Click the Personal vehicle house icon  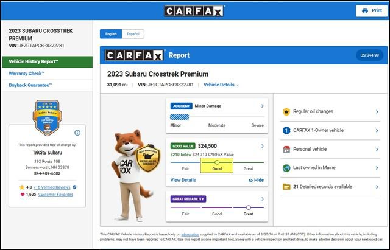coord(286,149)
